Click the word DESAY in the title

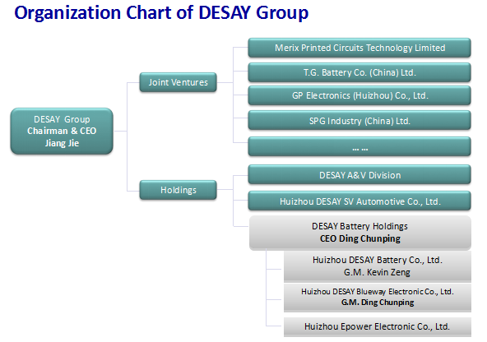click(225, 12)
